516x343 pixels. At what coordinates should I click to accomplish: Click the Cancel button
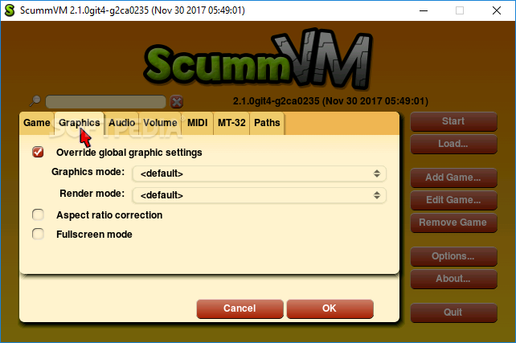pyautogui.click(x=240, y=308)
